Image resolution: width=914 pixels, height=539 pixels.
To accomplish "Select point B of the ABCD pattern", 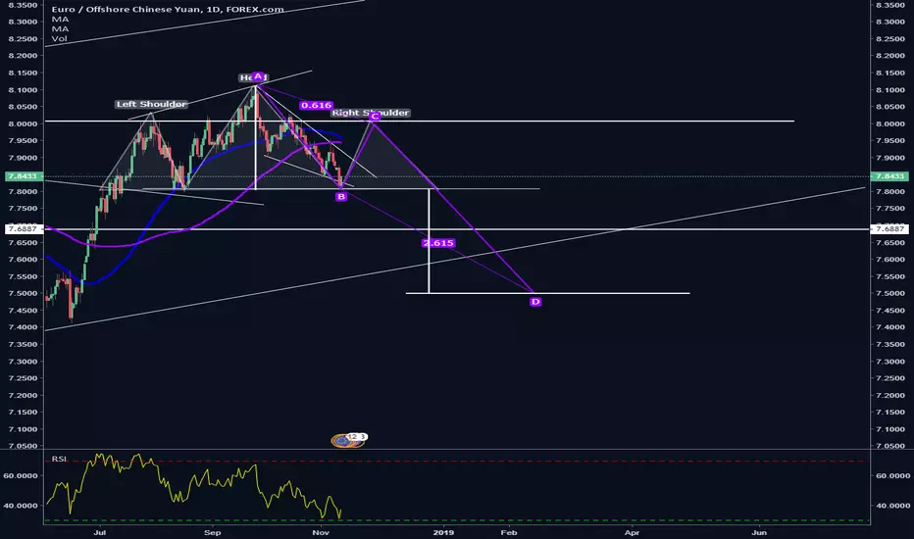I will [x=341, y=197].
